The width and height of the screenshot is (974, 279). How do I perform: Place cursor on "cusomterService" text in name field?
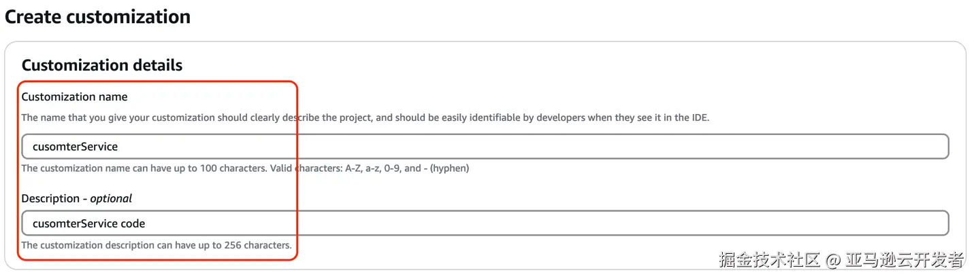75,147
